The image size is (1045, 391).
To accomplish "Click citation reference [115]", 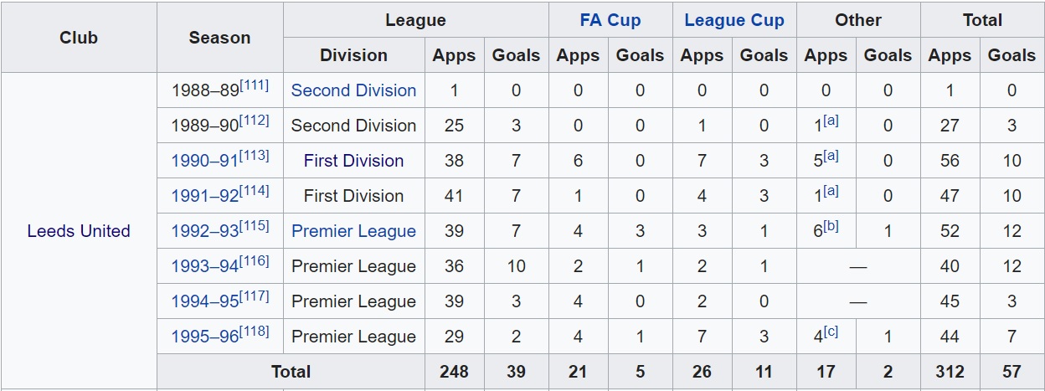I will pyautogui.click(x=255, y=226).
